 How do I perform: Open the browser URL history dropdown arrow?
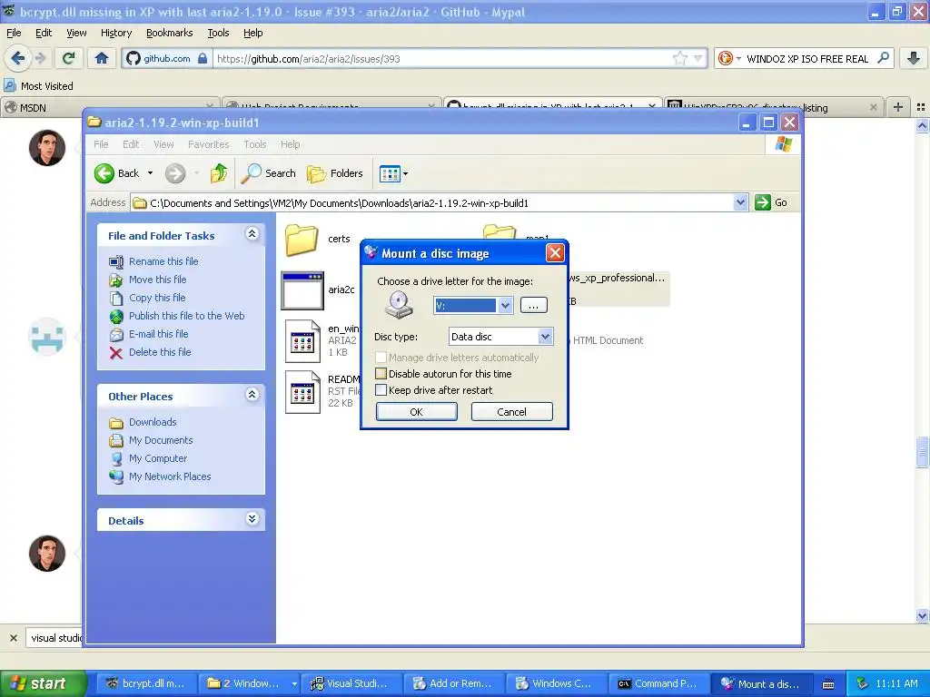698,58
